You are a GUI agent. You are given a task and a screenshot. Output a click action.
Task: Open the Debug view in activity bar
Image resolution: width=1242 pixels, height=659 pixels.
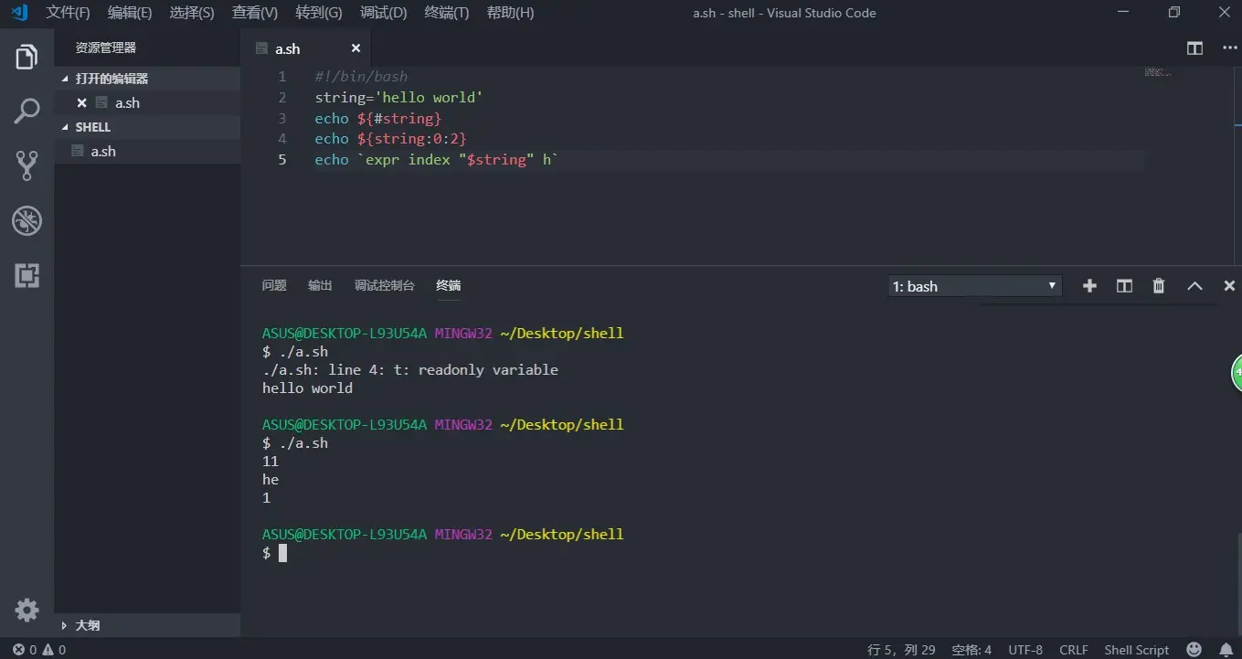pyautogui.click(x=27, y=220)
